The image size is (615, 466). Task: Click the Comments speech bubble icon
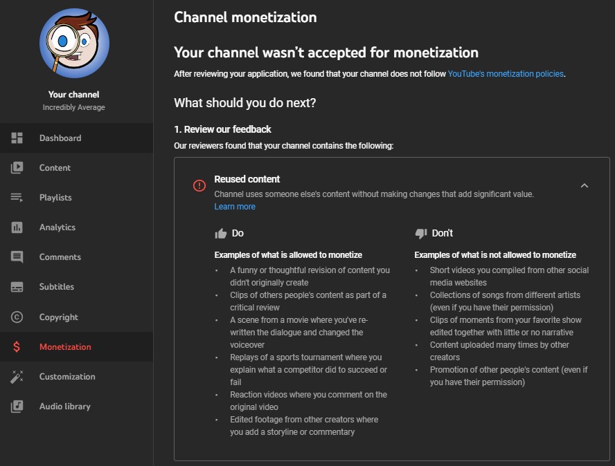[x=17, y=257]
